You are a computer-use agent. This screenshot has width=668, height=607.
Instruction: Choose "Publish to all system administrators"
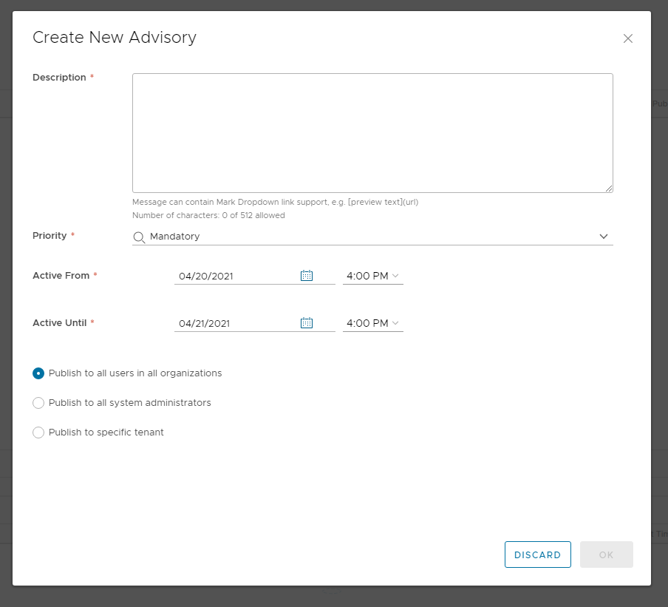tap(38, 403)
